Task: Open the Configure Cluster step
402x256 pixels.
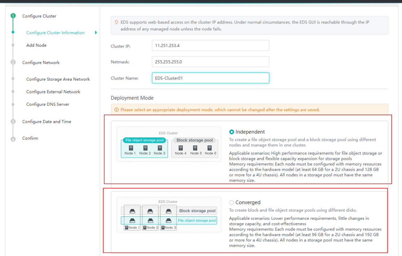Action: click(39, 16)
